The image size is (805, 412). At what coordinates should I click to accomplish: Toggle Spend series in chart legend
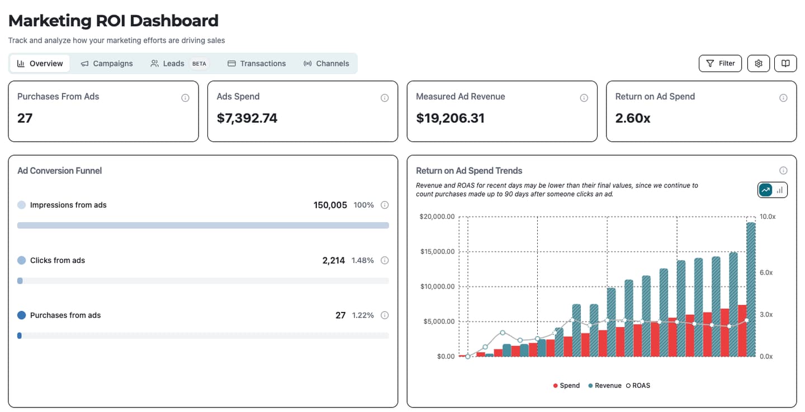point(566,386)
